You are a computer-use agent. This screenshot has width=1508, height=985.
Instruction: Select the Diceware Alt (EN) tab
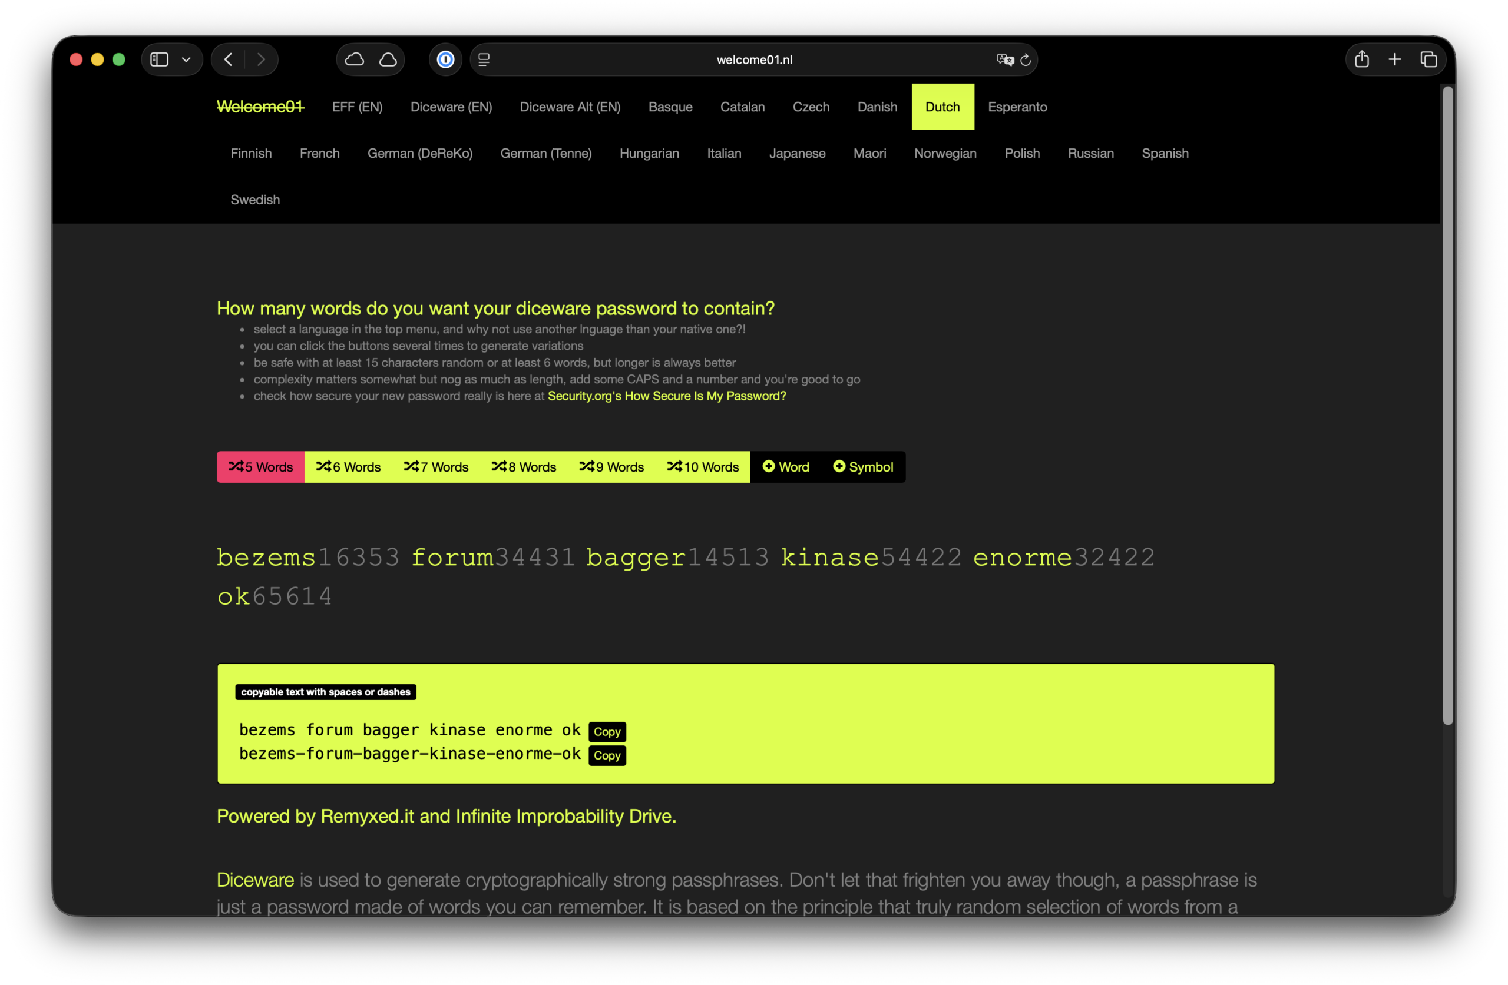(x=570, y=107)
